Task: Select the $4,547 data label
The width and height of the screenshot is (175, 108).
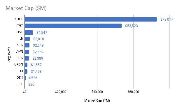Action: [42, 33]
